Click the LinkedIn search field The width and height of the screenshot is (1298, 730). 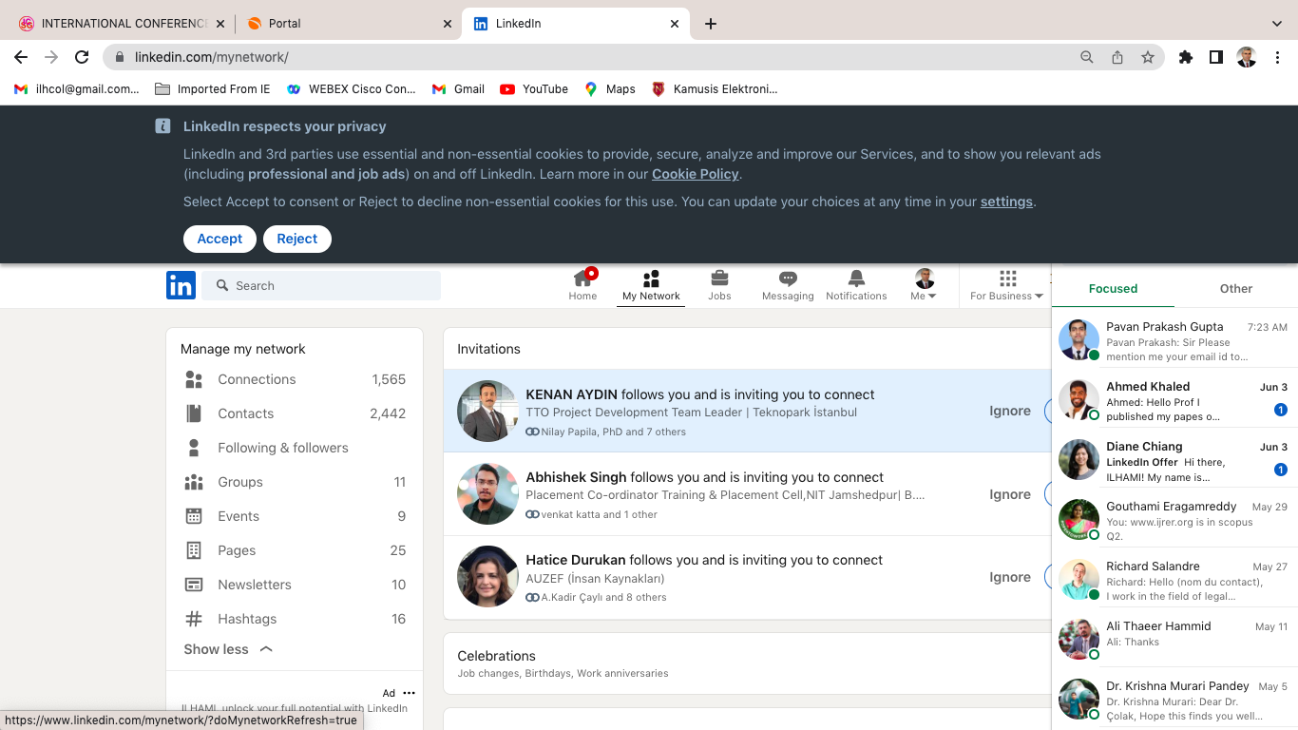[321, 285]
